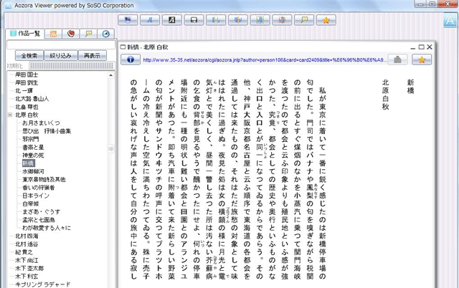Switch to the compass tab

point(105,34)
